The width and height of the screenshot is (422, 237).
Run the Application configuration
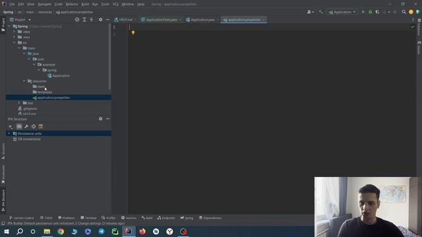tap(363, 12)
